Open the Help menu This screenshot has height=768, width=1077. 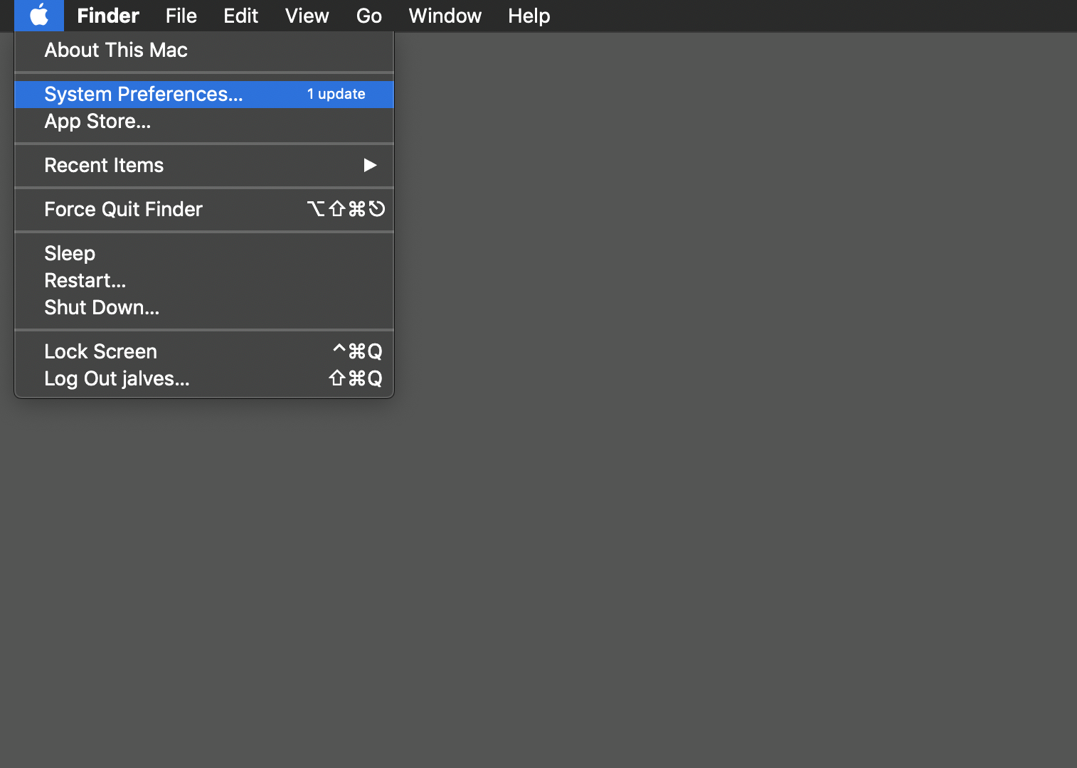(x=529, y=16)
